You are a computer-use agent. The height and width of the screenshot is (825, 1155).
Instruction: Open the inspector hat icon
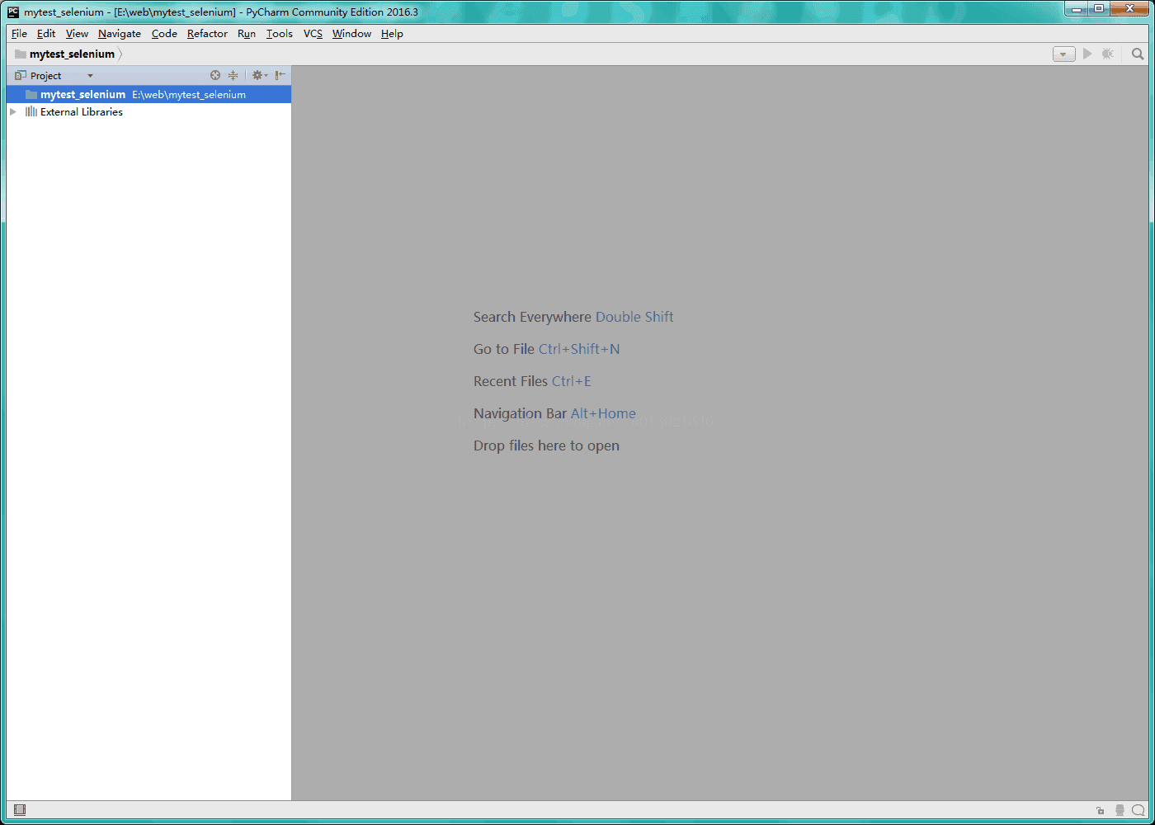click(1120, 811)
